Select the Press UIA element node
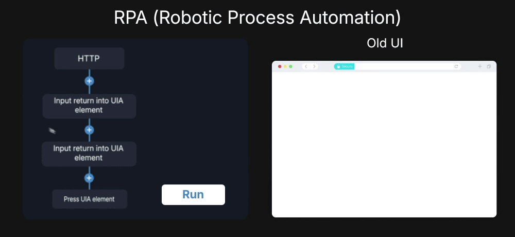This screenshot has width=515, height=237. click(89, 199)
